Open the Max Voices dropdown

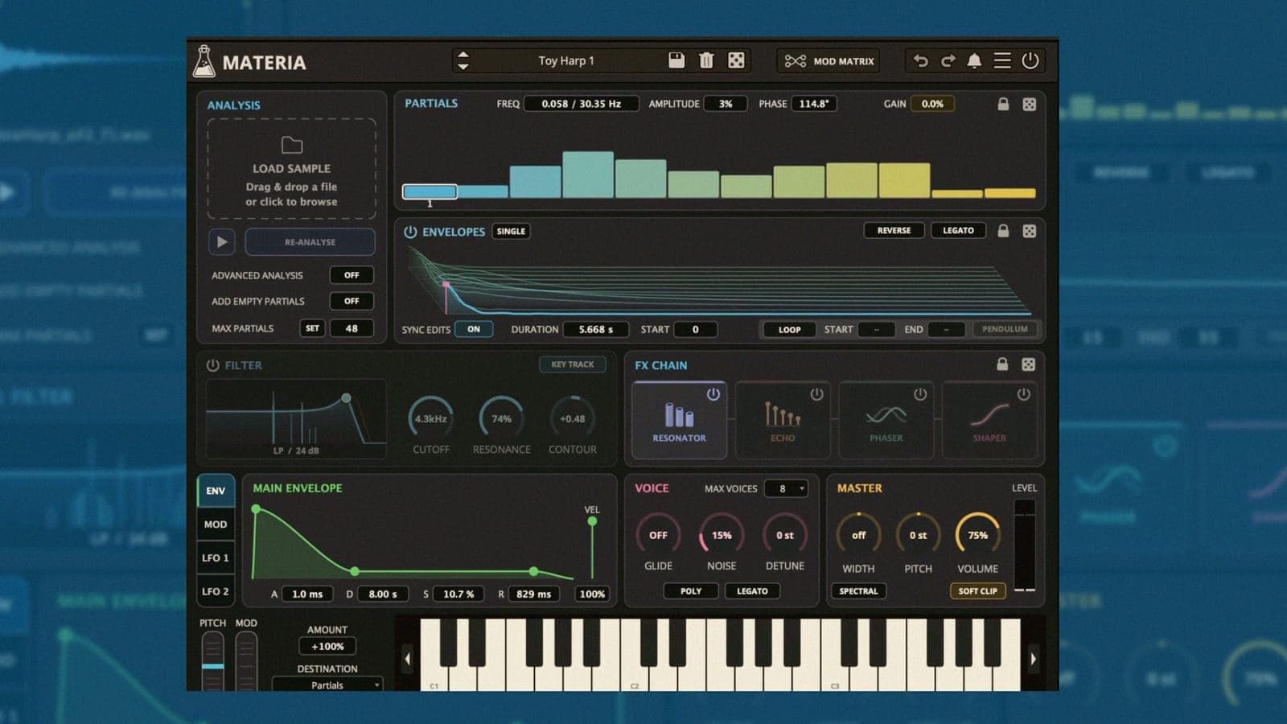786,488
